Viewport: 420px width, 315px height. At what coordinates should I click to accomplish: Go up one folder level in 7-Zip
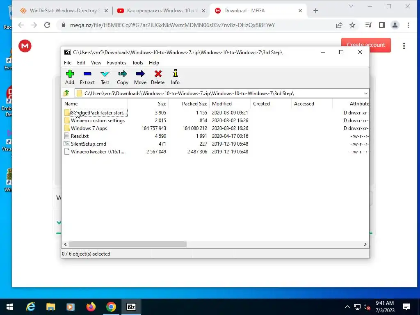tap(66, 93)
